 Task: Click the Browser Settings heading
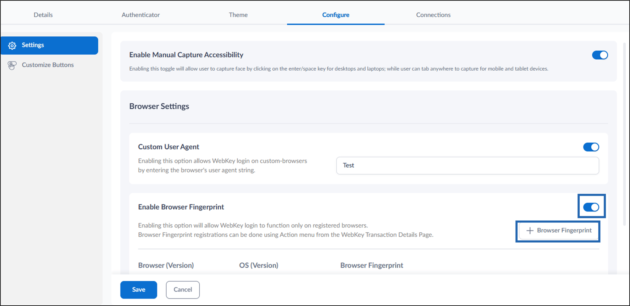pos(159,106)
